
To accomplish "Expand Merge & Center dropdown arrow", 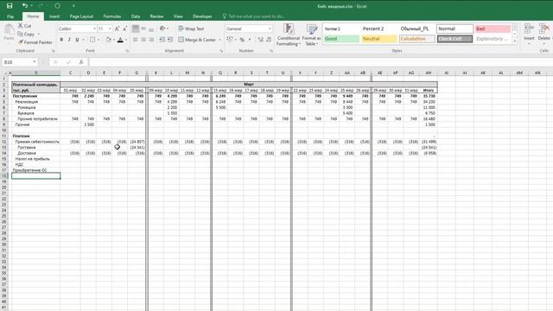I will 219,40.
